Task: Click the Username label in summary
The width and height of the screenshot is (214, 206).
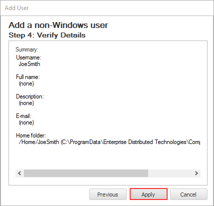Action: [28, 57]
